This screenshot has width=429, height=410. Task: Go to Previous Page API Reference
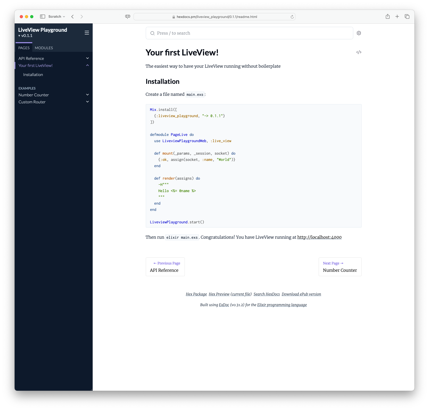point(165,267)
